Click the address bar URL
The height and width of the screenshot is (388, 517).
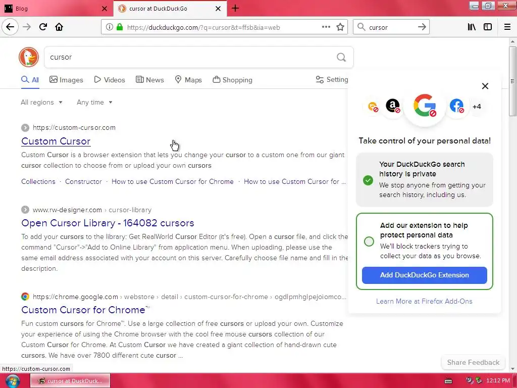203,27
